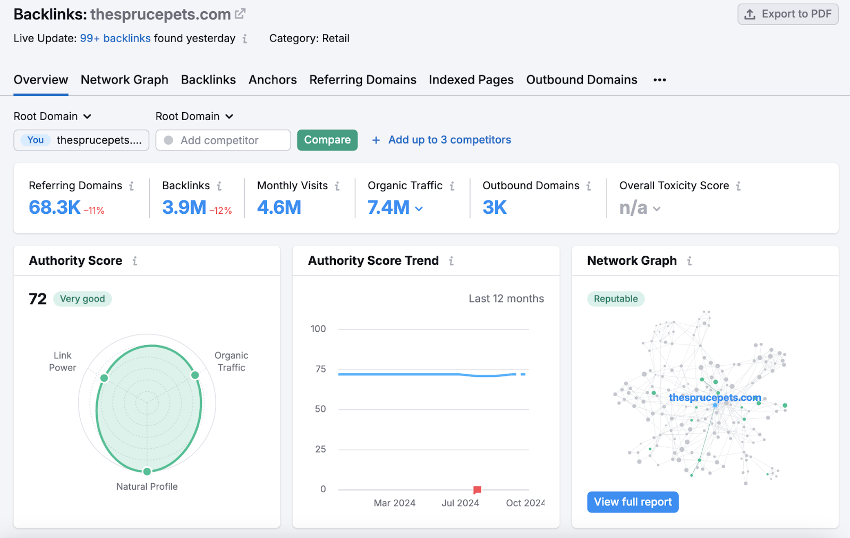
Task: Click info icon next to Network Graph heading
Action: click(689, 261)
